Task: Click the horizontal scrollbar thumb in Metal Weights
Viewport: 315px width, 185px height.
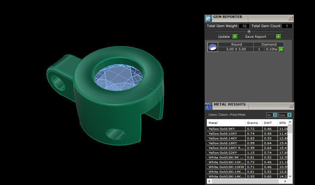Action: 245,181
